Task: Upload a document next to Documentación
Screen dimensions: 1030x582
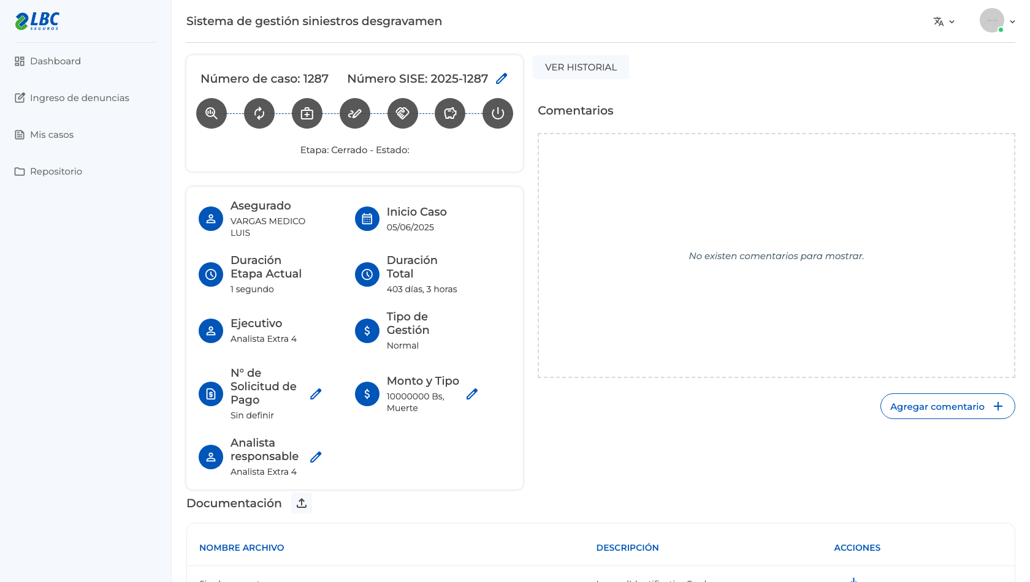Action: click(x=302, y=503)
